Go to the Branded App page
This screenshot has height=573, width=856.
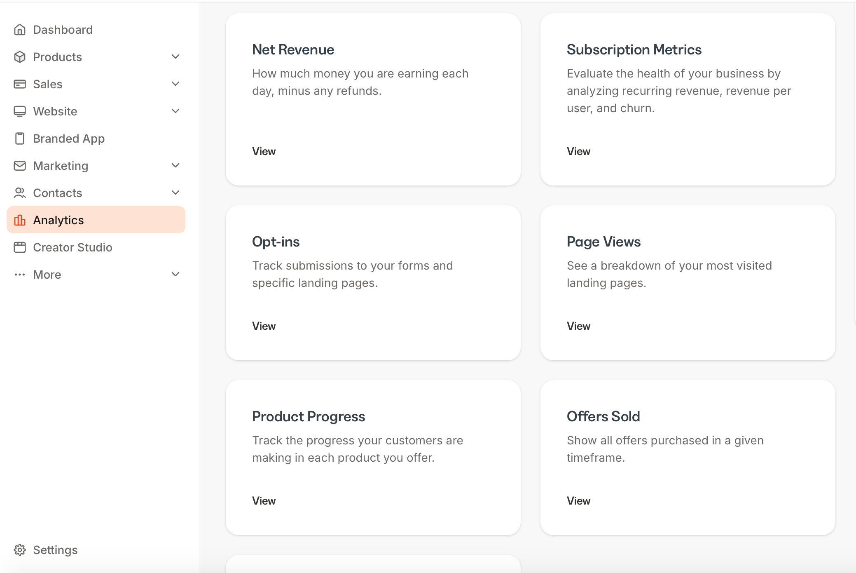(x=69, y=139)
